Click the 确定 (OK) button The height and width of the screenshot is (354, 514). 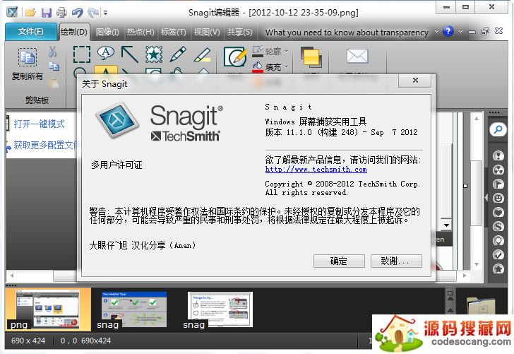(x=339, y=261)
